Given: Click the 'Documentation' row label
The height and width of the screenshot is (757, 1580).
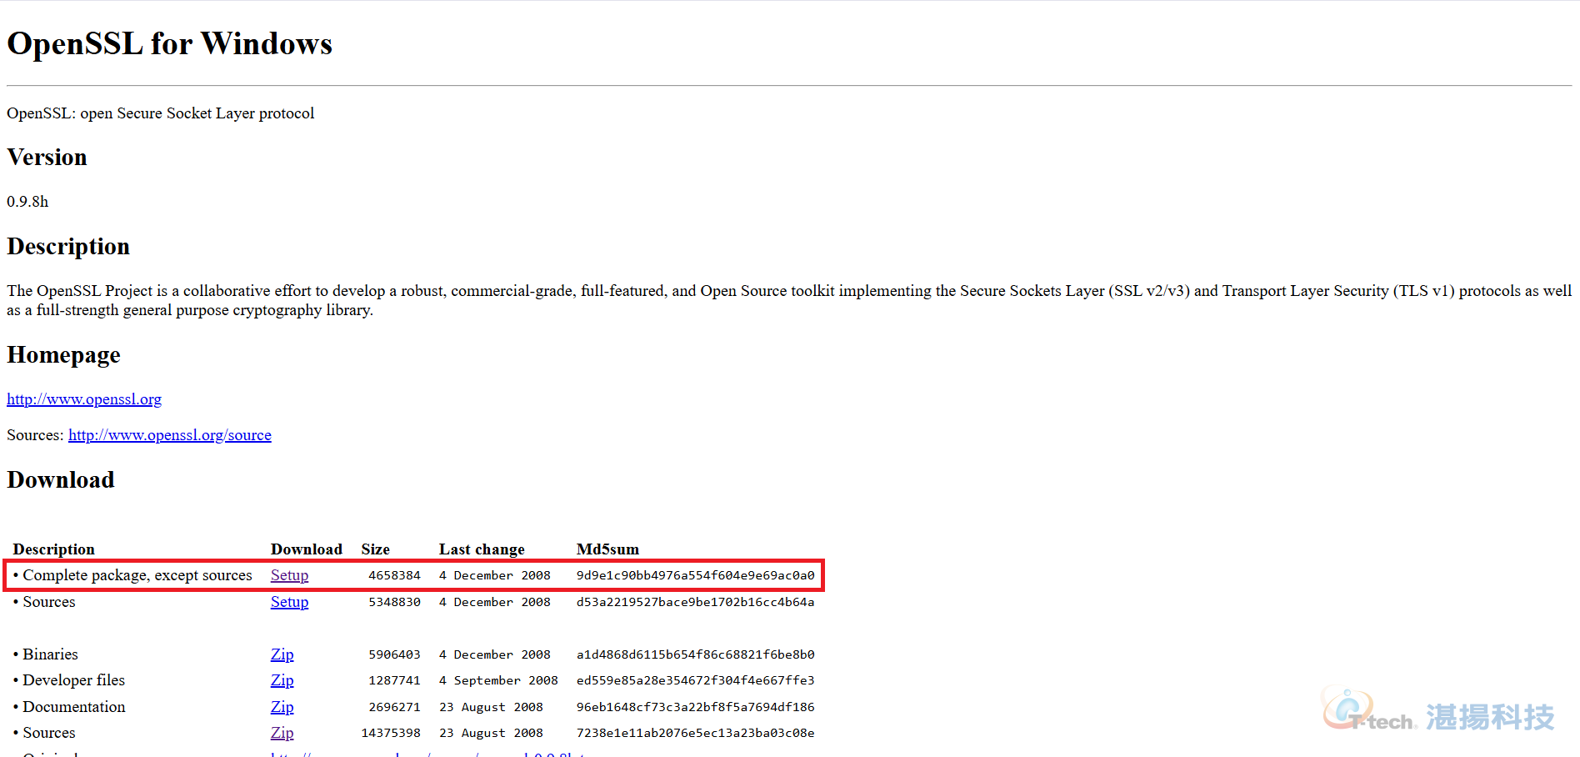Looking at the screenshot, I should click(73, 707).
